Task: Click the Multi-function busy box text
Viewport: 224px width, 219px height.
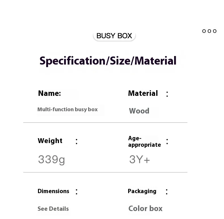Action: (67, 109)
